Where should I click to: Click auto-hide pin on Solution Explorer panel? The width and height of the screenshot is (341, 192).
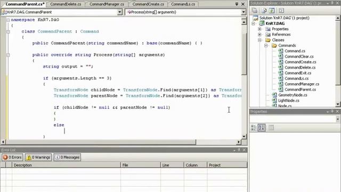332,3
